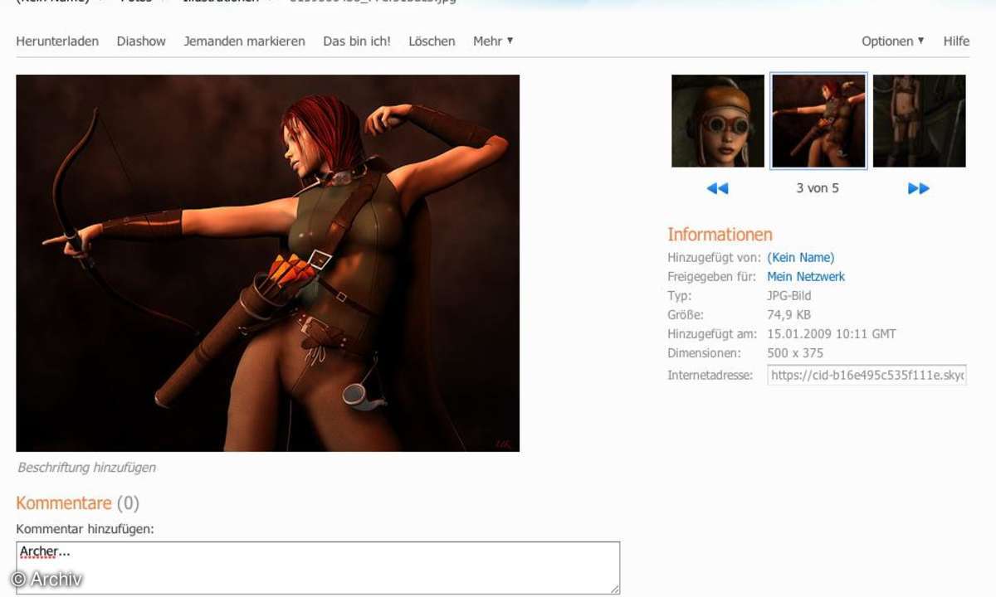
Task: Click 'Beschriftung hinzufügen' to add caption
Action: 86,467
